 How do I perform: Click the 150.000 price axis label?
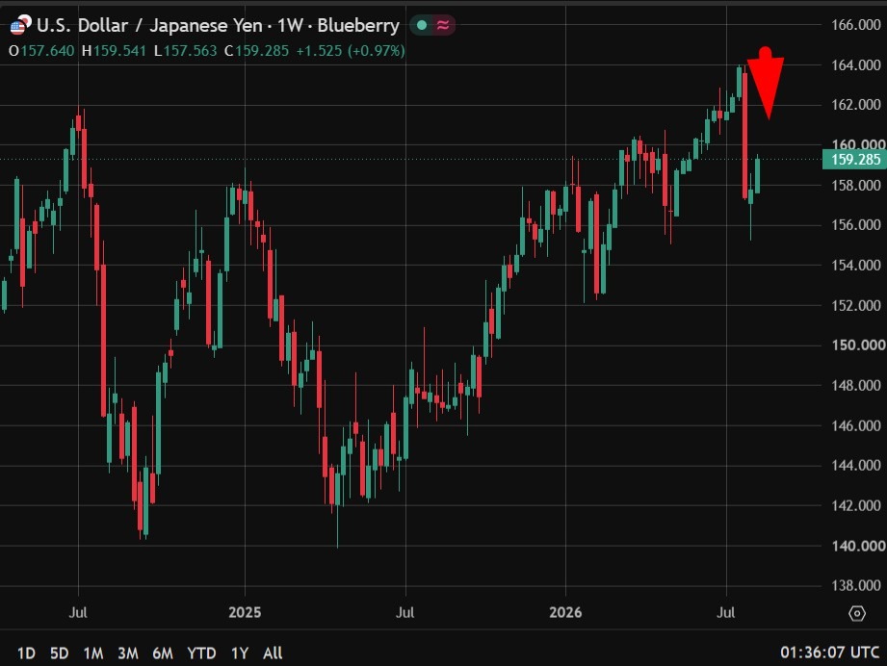click(x=858, y=345)
